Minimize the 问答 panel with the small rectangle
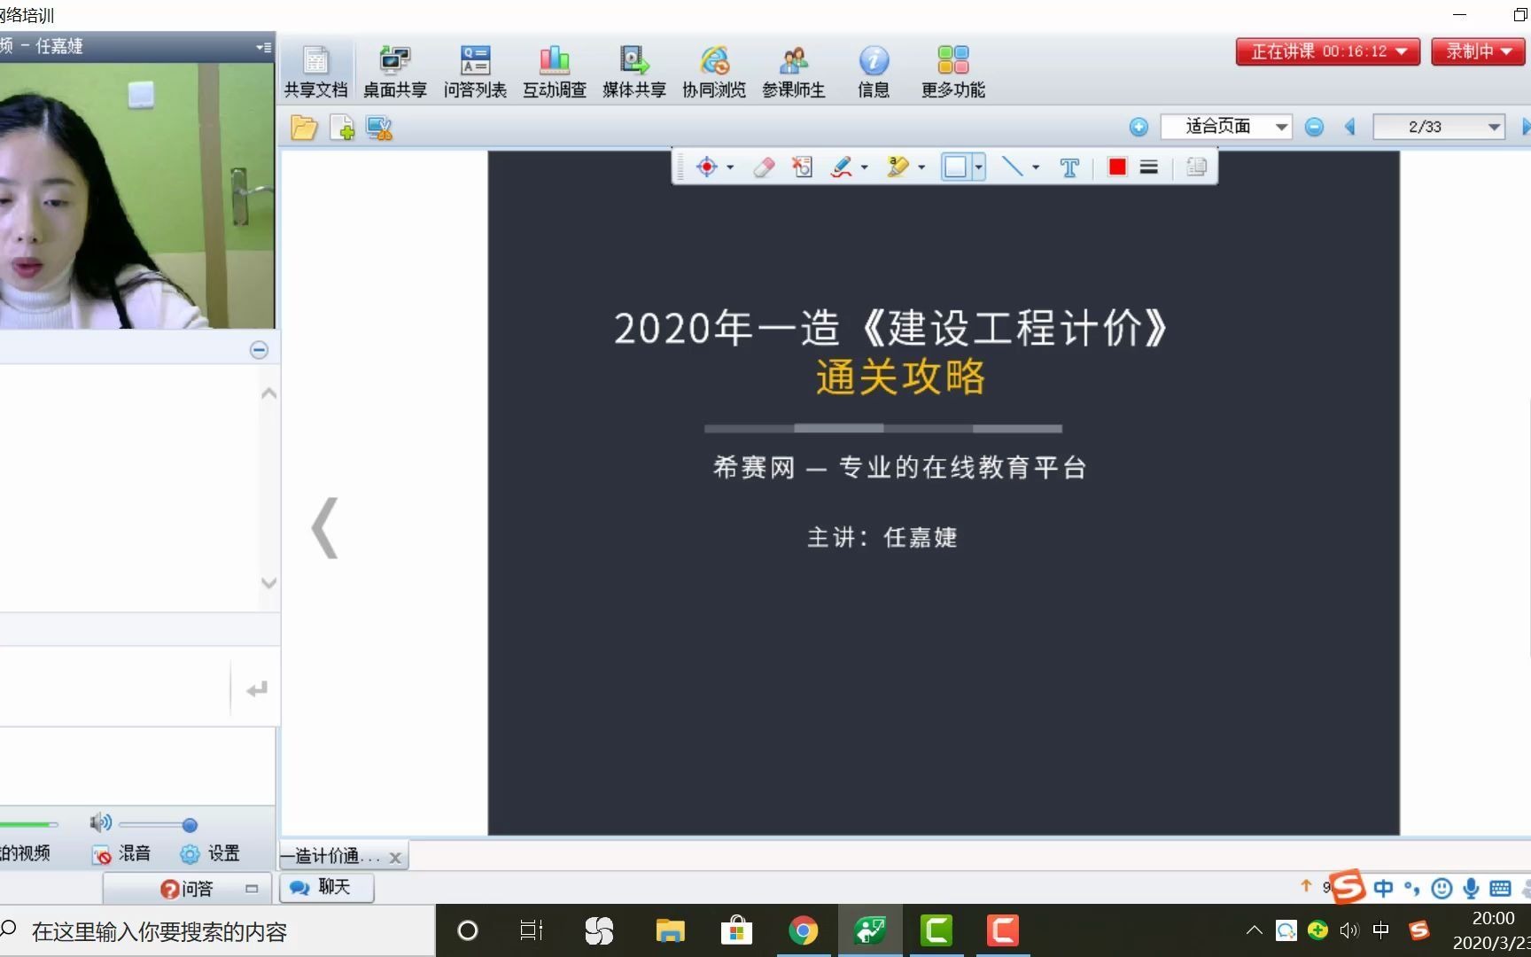The width and height of the screenshot is (1531, 957). pos(252,889)
